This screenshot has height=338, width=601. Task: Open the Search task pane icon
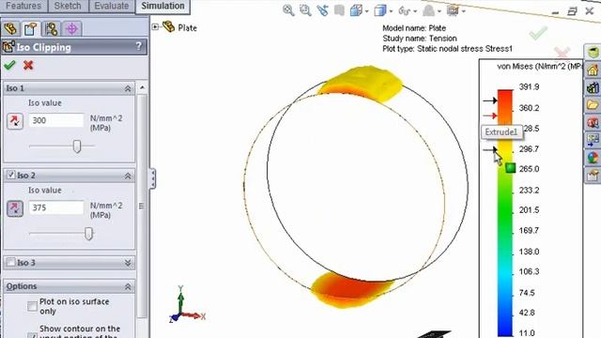[x=593, y=123]
